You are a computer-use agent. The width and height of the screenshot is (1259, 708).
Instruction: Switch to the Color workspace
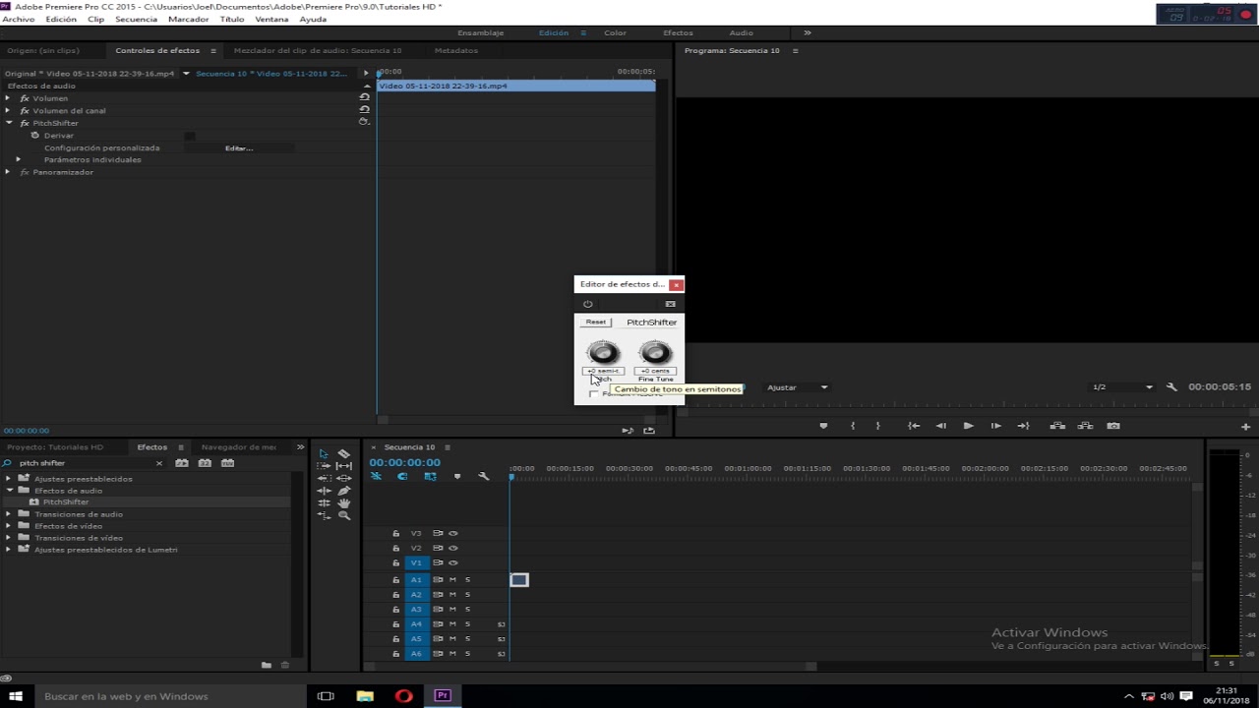615,32
